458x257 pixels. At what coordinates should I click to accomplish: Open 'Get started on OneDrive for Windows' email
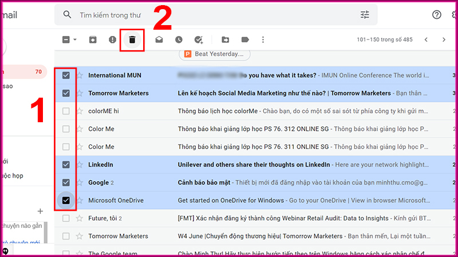pos(231,200)
